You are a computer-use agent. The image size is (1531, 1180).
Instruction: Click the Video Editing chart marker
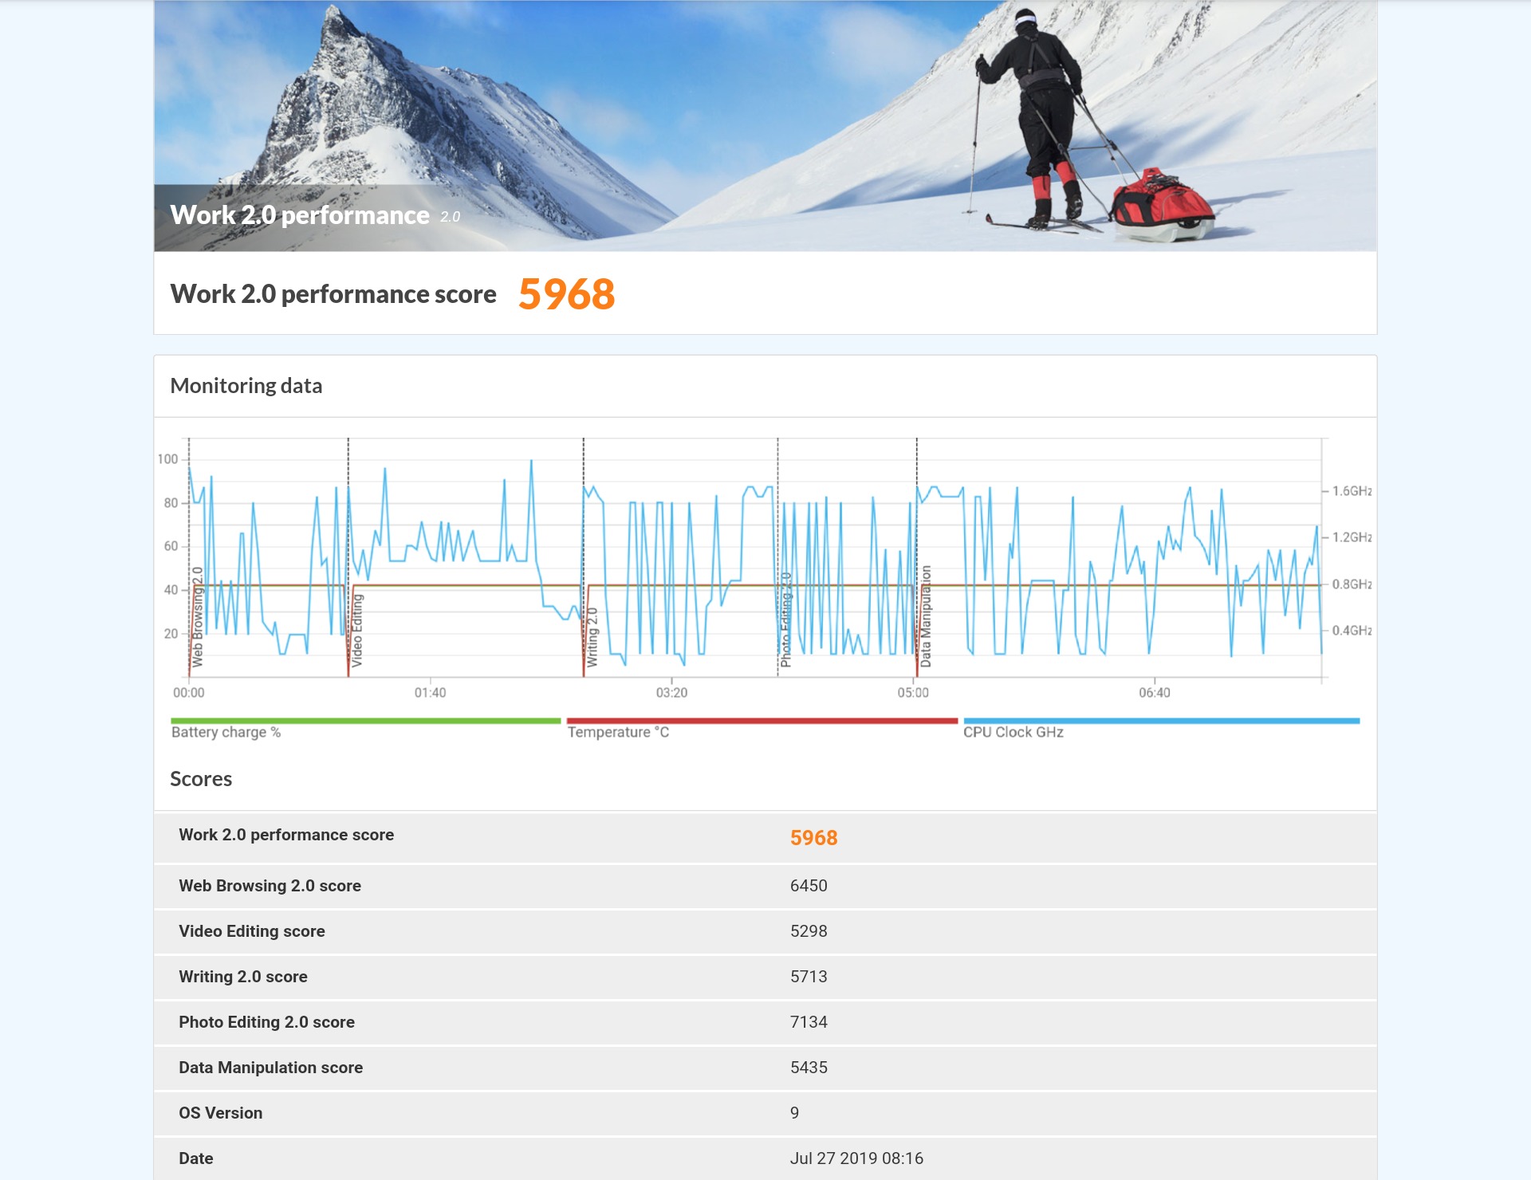pyautogui.click(x=357, y=631)
